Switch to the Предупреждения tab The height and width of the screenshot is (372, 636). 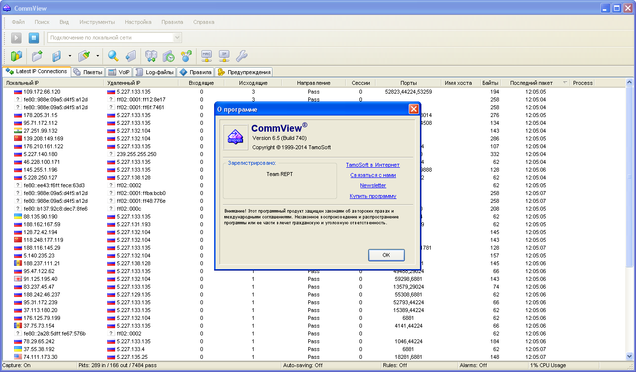(244, 72)
